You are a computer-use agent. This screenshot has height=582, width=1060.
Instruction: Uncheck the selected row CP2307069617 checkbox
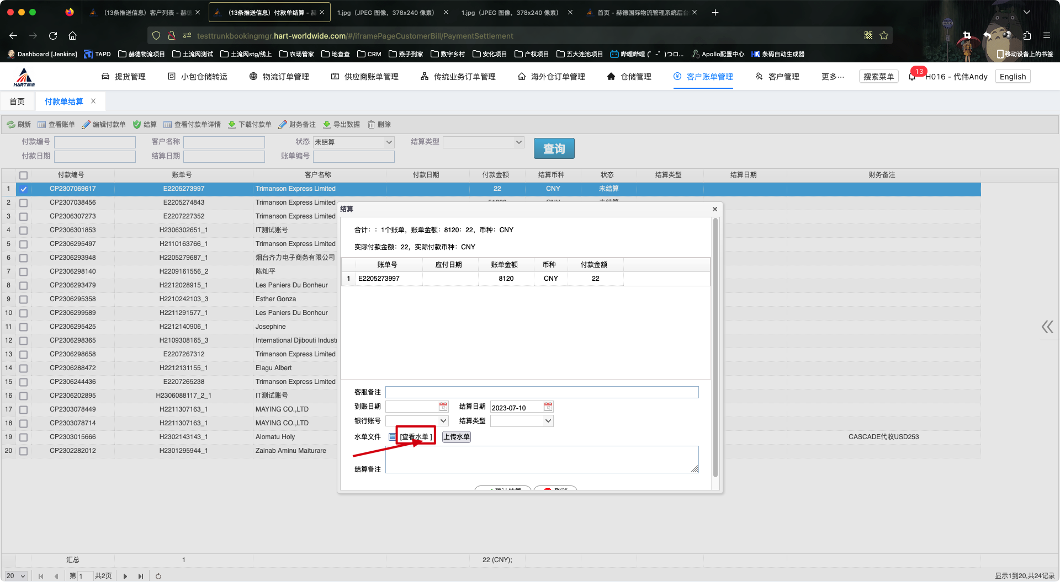23,189
